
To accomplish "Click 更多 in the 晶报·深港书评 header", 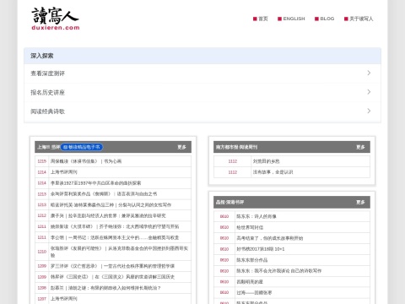I will tap(360, 202).
